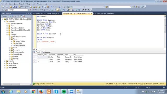167x94 pixels.
Task: Click the Debug button
Action: (41, 10)
